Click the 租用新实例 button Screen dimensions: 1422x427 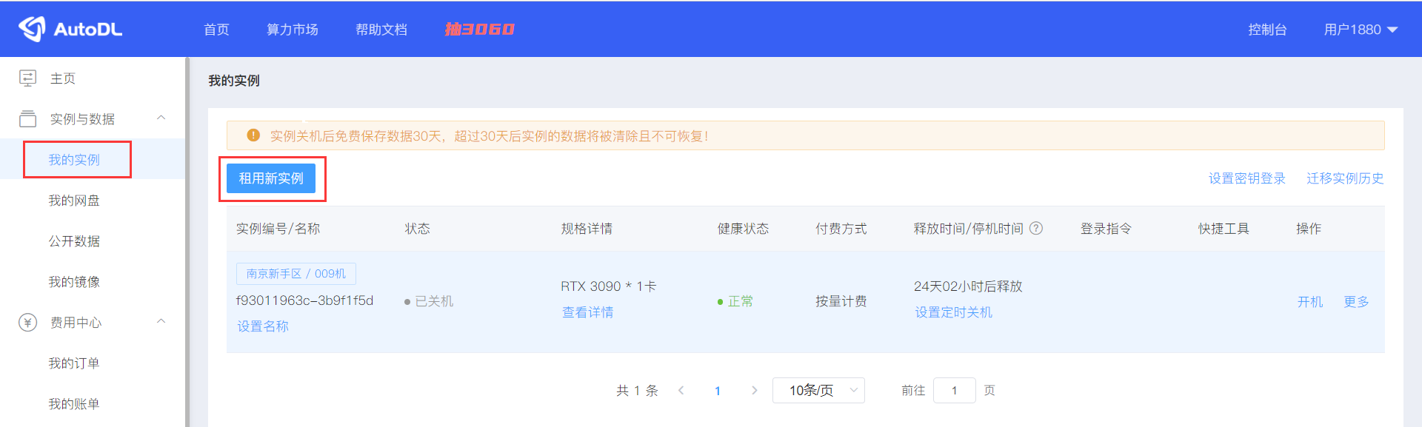coord(271,178)
